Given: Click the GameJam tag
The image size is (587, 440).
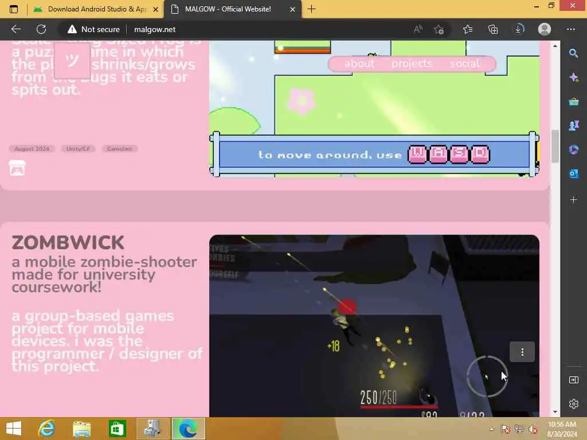Looking at the screenshot, I should coord(119,148).
